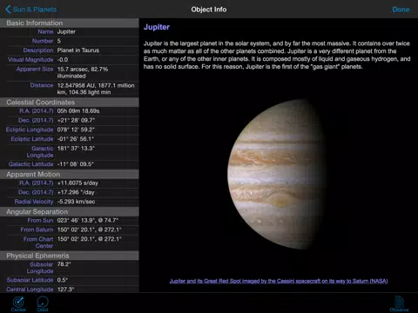The width and height of the screenshot is (418, 313).
Task: Select the Central Longitude row
Action: click(x=70, y=289)
